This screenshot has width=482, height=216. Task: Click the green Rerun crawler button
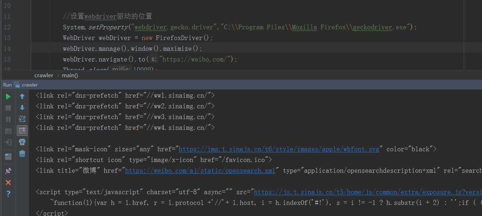(8, 97)
